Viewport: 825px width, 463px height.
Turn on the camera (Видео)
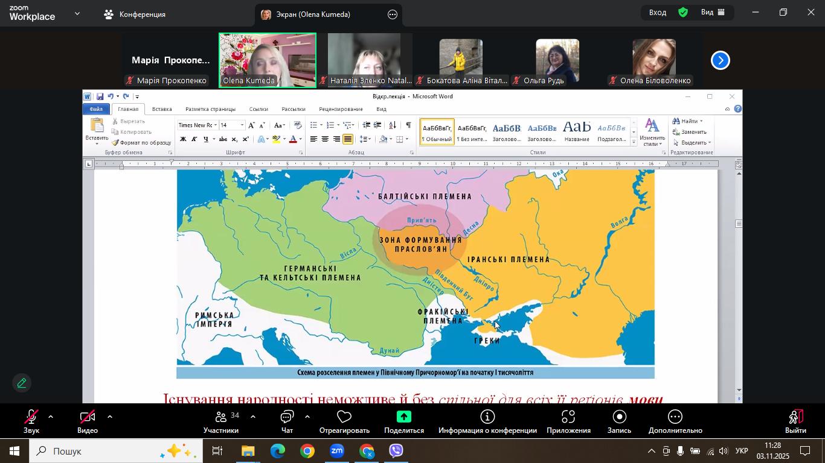pos(88,421)
